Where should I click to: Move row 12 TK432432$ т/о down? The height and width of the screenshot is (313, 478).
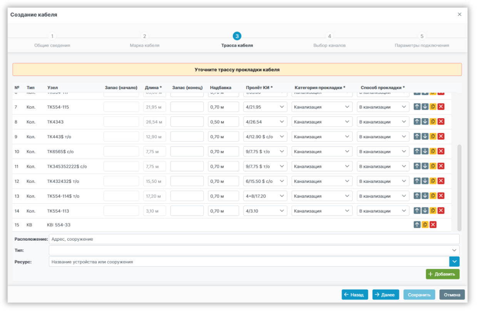pyautogui.click(x=425, y=181)
